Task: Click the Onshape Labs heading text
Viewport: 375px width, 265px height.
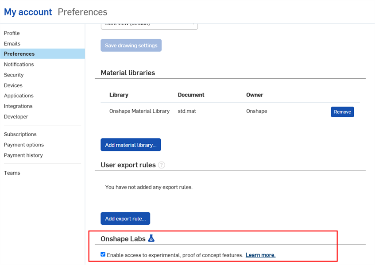Action: (x=123, y=239)
